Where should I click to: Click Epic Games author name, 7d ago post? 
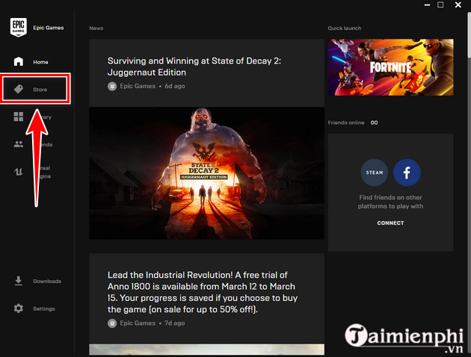pos(138,323)
